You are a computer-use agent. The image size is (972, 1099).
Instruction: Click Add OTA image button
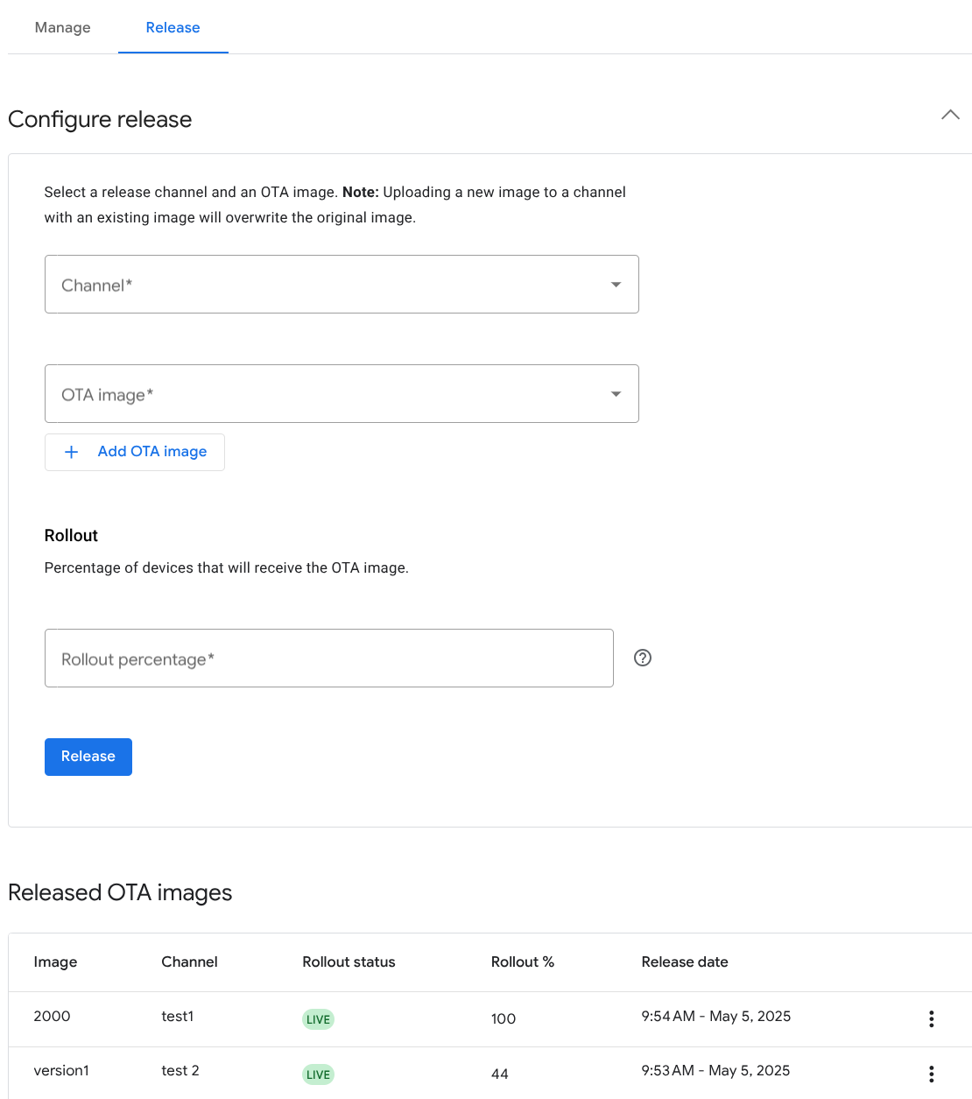135,452
